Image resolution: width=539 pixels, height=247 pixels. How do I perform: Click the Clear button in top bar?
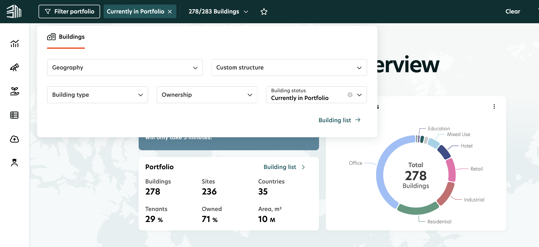[x=513, y=11]
